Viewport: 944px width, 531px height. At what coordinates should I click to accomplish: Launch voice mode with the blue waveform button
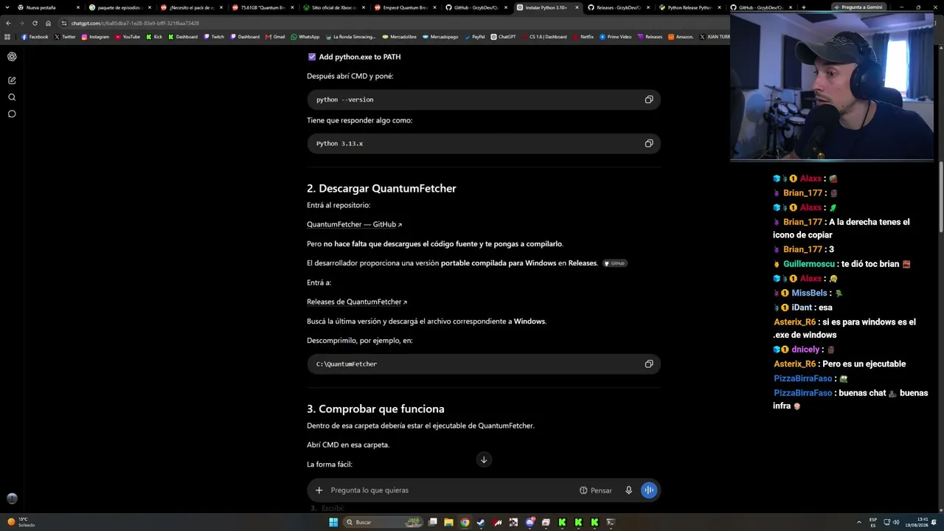point(649,490)
